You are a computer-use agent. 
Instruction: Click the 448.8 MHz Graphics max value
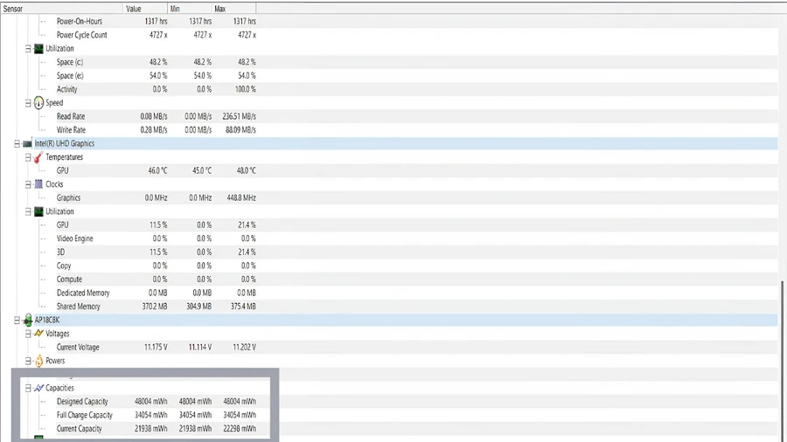pyautogui.click(x=241, y=198)
